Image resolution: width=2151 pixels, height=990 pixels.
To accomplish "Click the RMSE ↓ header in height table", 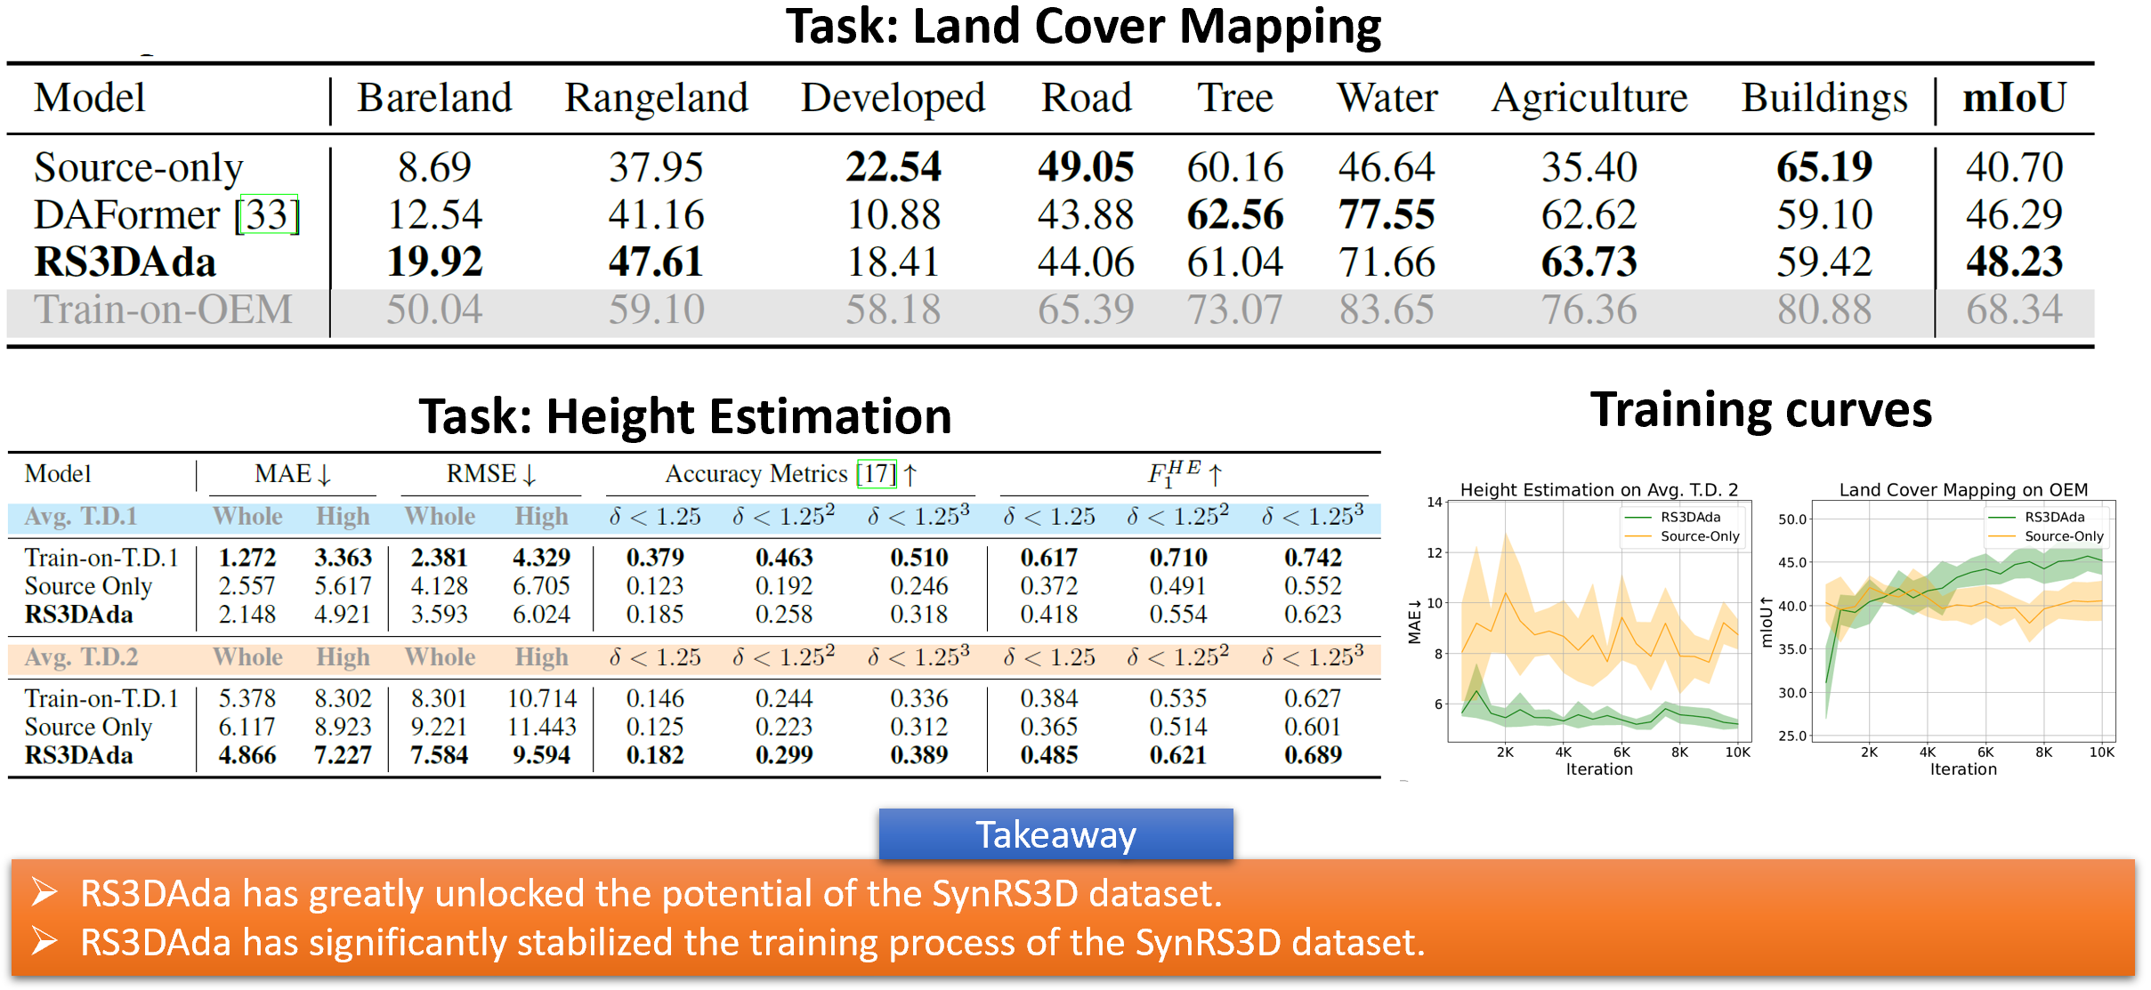I will 491,473.
